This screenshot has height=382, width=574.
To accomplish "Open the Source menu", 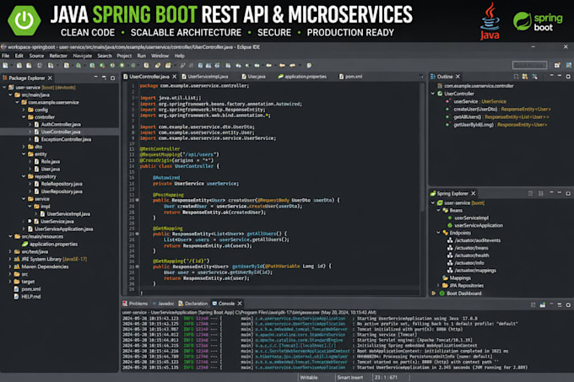I will (x=36, y=56).
